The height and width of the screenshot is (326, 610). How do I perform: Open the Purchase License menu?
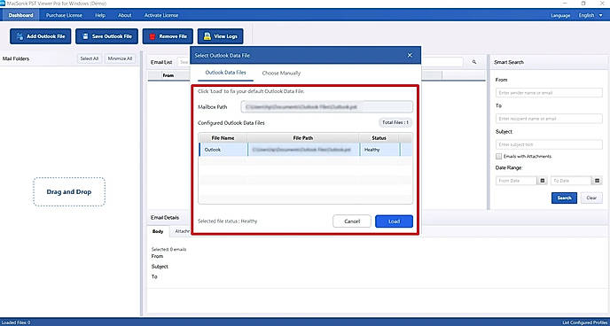point(64,16)
